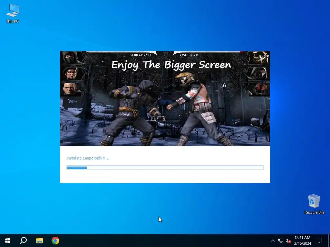
Task: Show hidden system tray icons
Action: coord(273,241)
